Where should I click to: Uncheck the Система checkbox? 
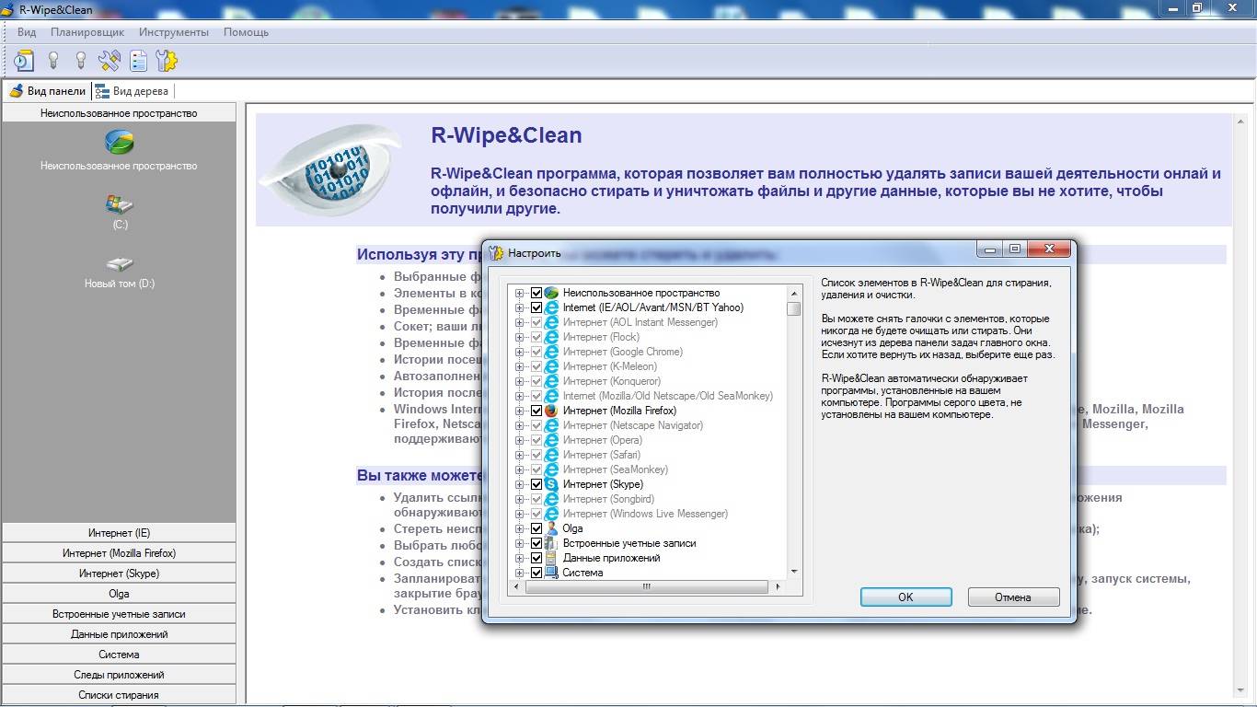click(536, 573)
